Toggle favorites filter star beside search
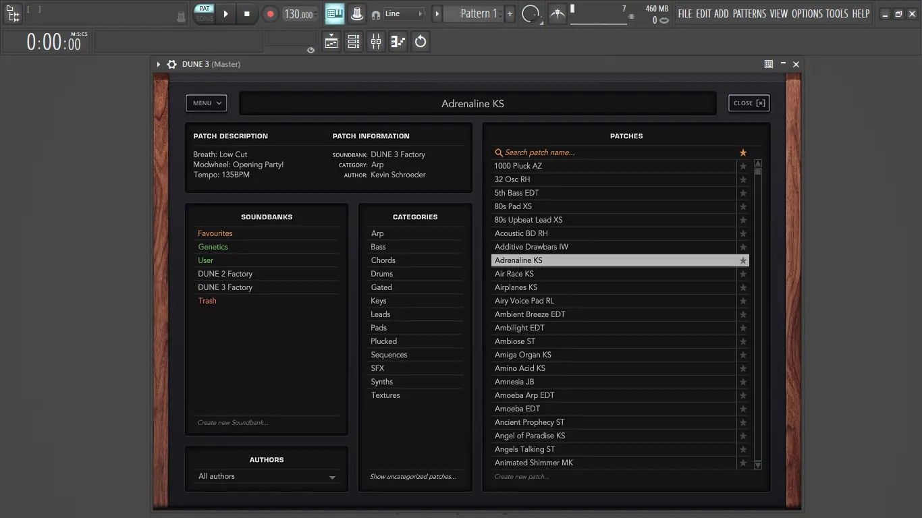The image size is (922, 518). coord(743,152)
